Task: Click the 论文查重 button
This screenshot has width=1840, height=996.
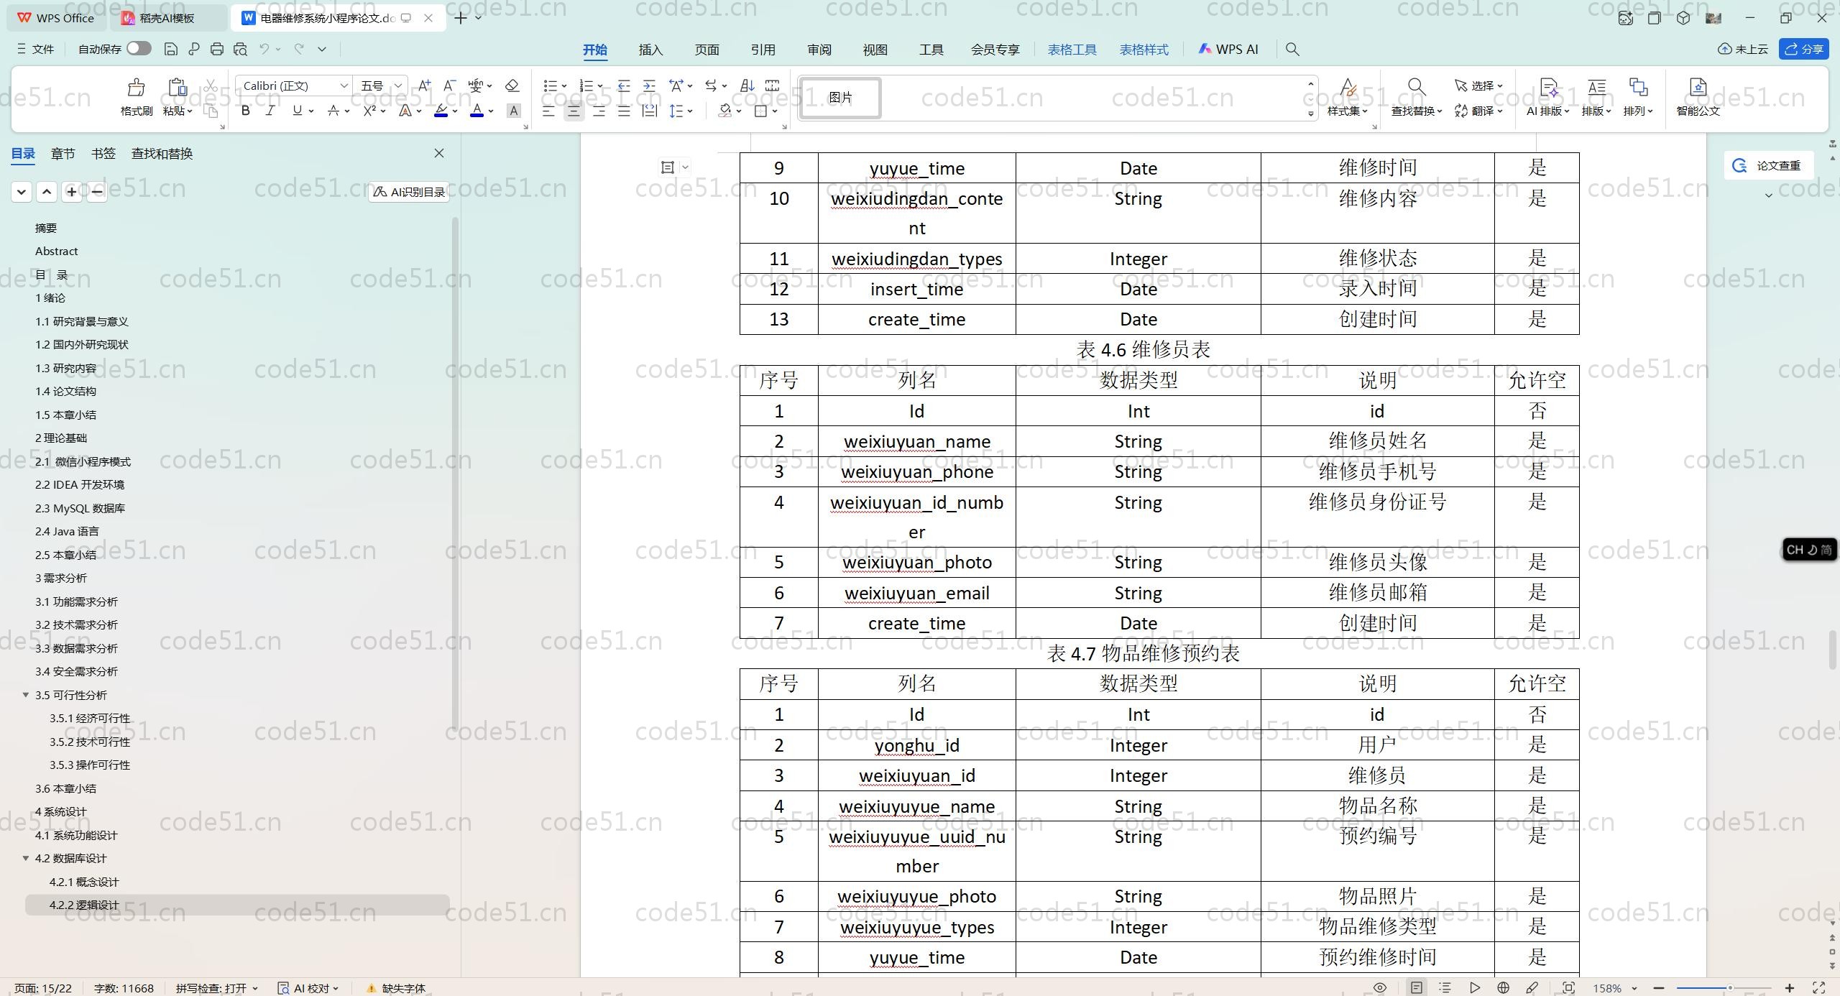Action: coord(1770,165)
